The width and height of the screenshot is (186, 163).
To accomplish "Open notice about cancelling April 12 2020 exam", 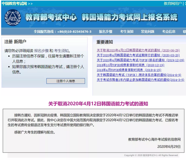I will [x=138, y=50].
